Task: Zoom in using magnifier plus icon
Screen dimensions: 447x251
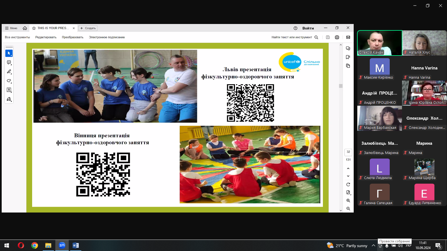Action: (x=348, y=201)
